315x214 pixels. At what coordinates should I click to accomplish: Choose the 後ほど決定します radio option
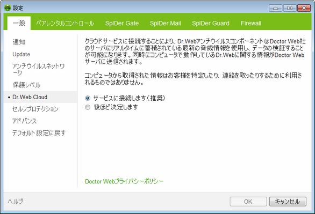tap(88, 107)
